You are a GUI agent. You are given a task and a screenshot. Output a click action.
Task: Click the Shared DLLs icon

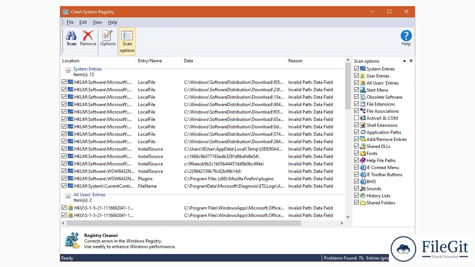point(363,146)
